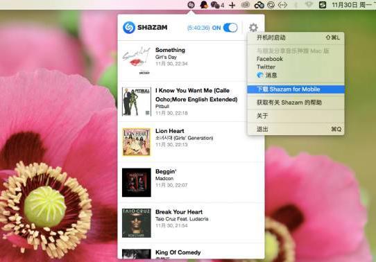Share via 消息 menu entry
The image size is (376, 262).
click(296, 75)
